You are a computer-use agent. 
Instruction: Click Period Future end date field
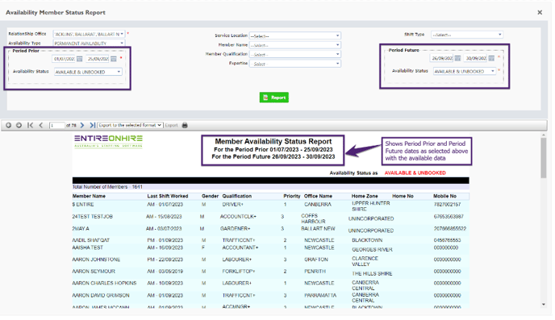(x=476, y=58)
